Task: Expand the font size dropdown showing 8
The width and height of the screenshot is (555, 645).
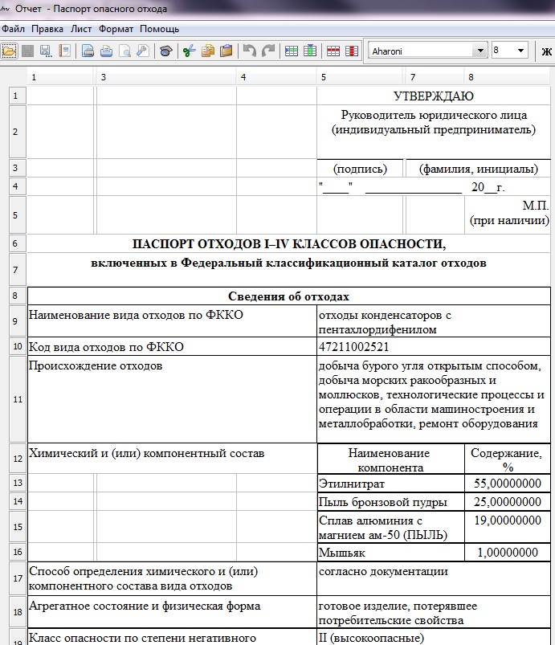Action: 521,51
